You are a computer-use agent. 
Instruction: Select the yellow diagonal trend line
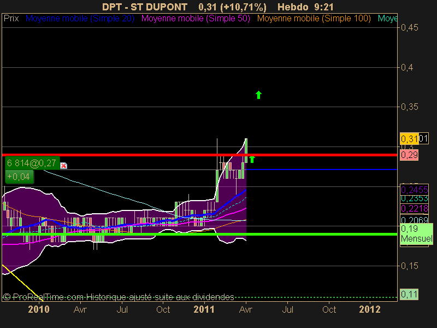point(23,283)
